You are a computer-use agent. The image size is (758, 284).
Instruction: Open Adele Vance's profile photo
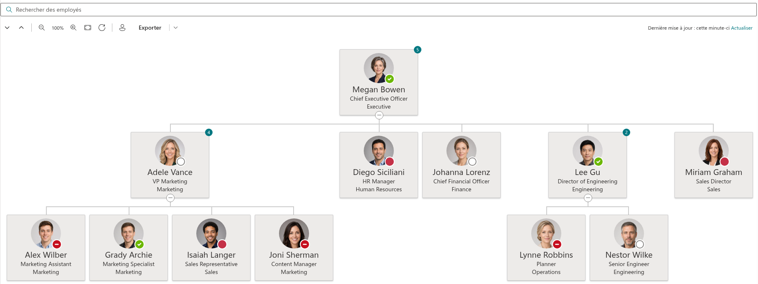point(170,151)
